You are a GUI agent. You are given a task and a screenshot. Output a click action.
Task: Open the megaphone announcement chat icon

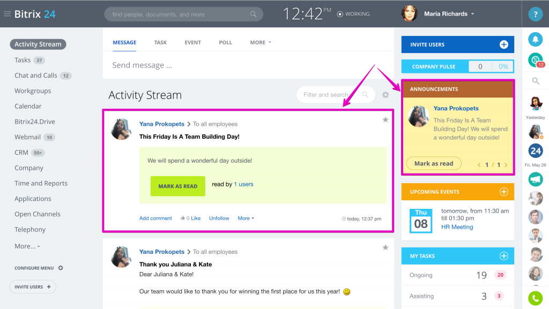tap(536, 179)
